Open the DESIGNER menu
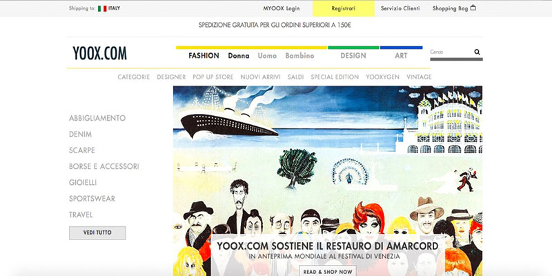552x276 pixels. [x=171, y=77]
